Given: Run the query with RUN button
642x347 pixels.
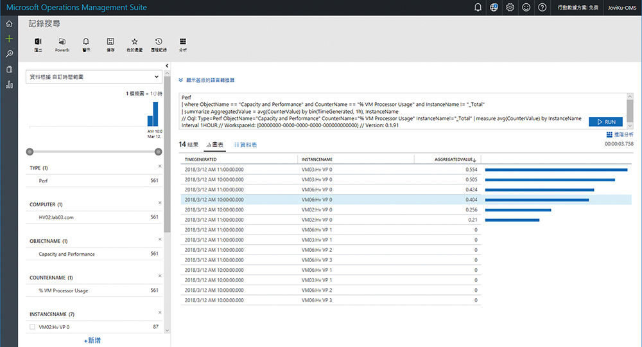Looking at the screenshot, I should [605, 121].
